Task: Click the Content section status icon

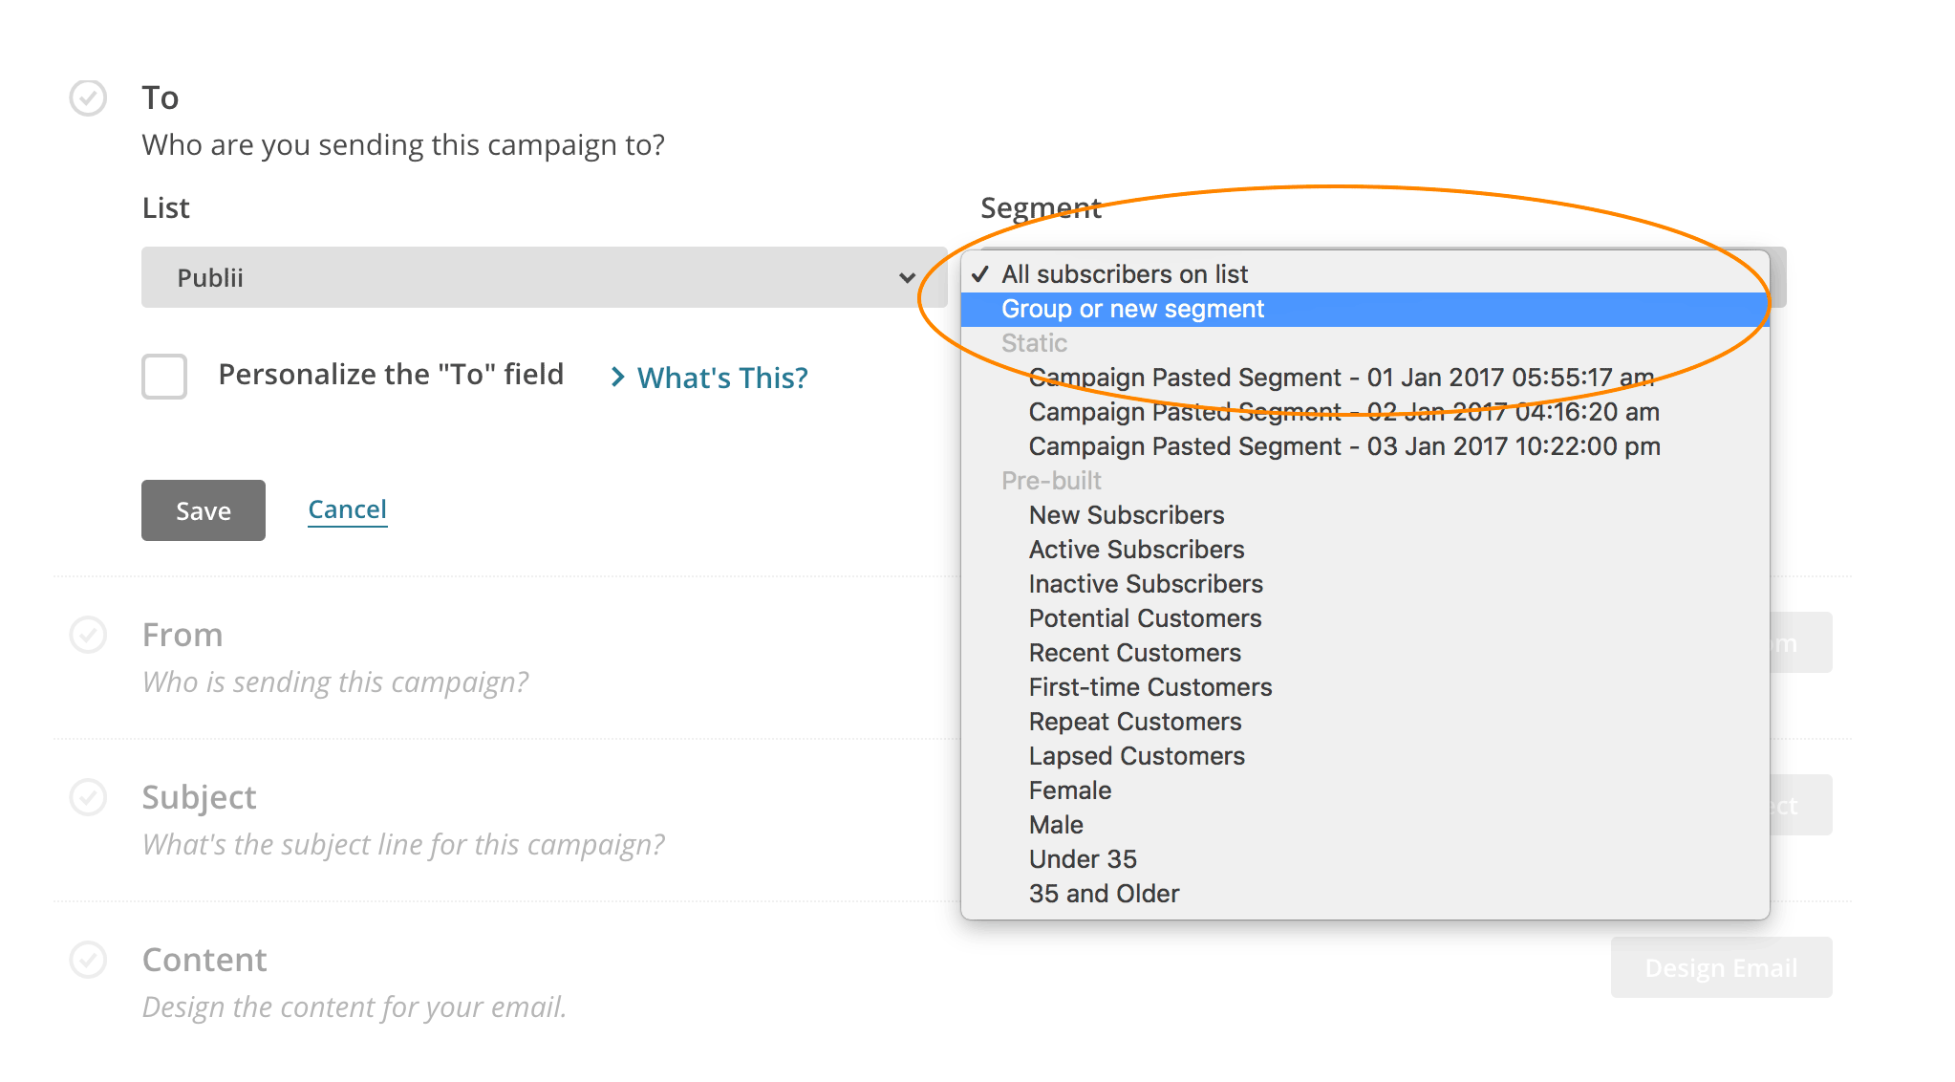Action: pos(89,960)
